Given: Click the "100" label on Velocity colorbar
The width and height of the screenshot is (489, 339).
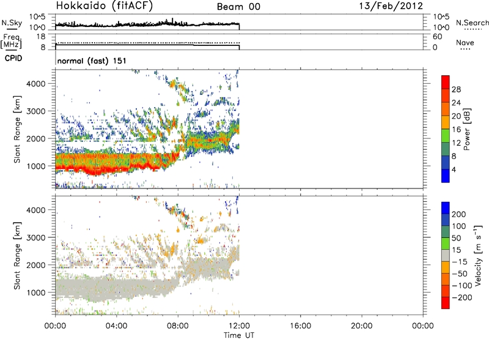Looking at the screenshot, I should click(459, 226).
